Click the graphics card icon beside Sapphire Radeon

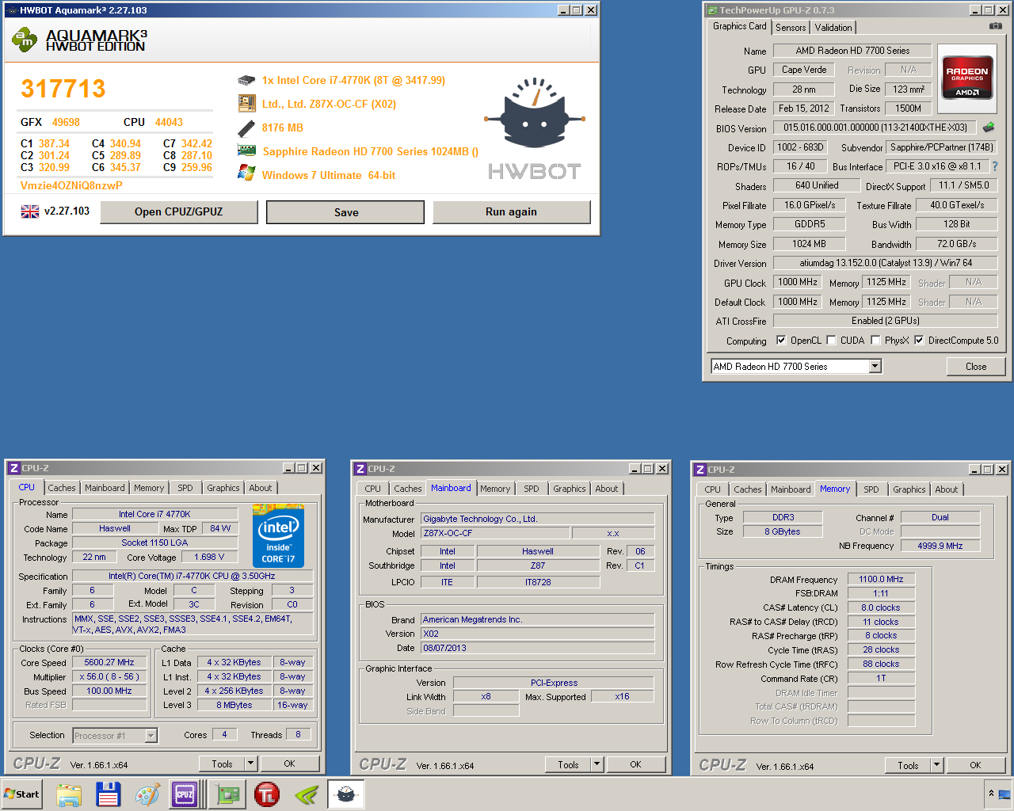[247, 150]
